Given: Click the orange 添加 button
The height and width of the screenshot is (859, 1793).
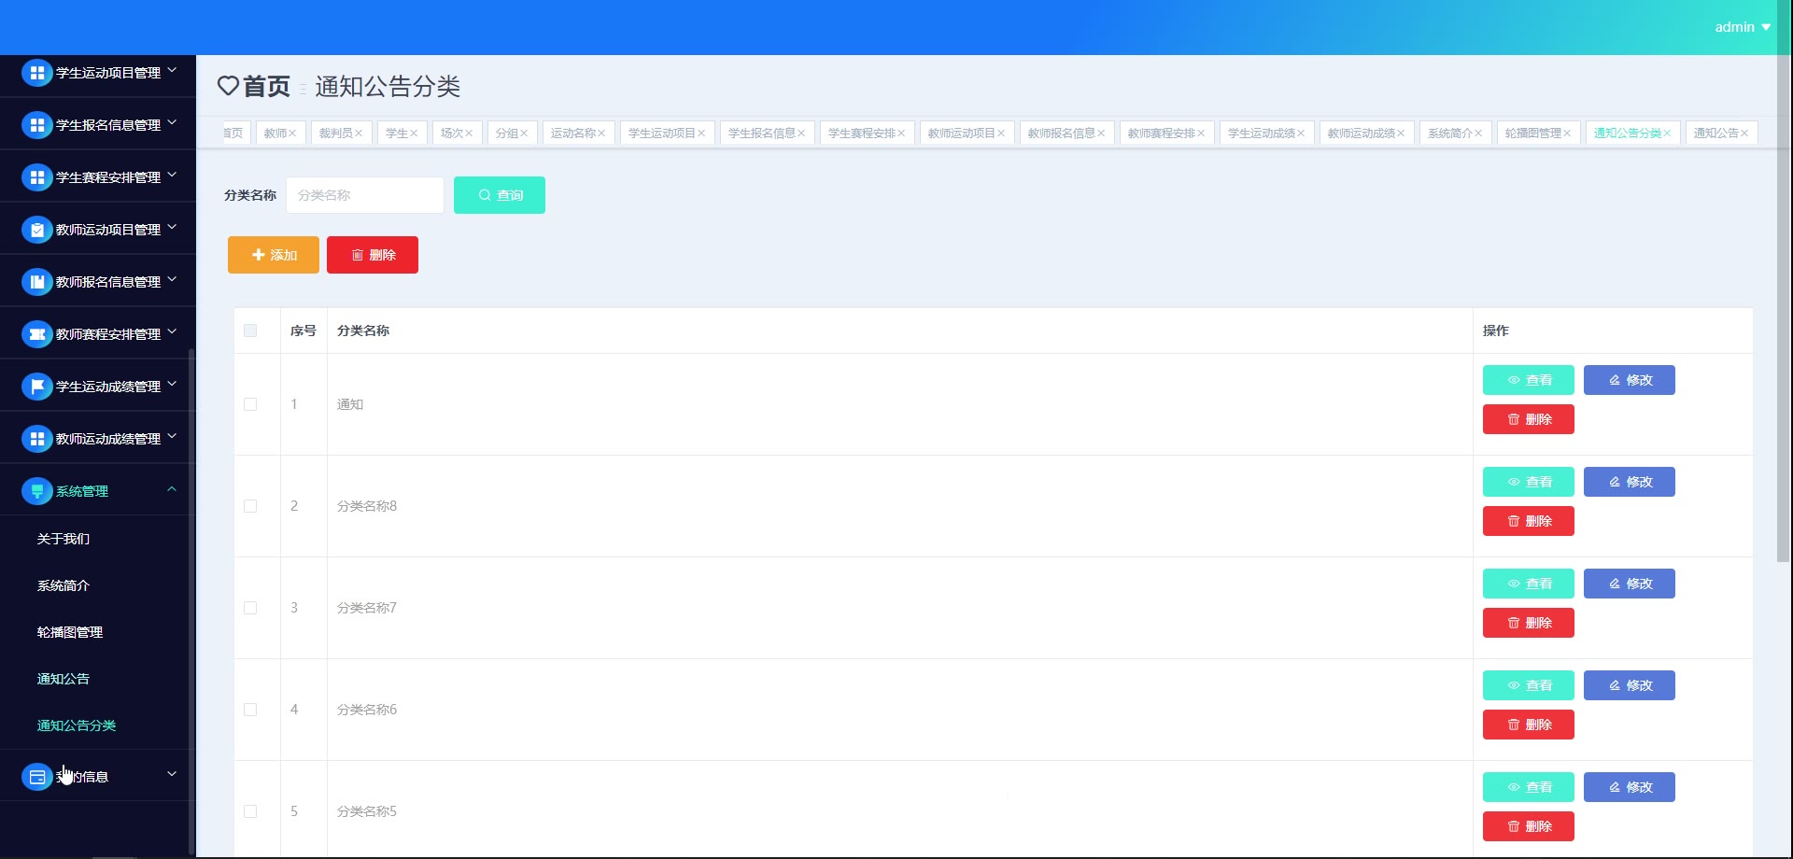Looking at the screenshot, I should point(274,255).
